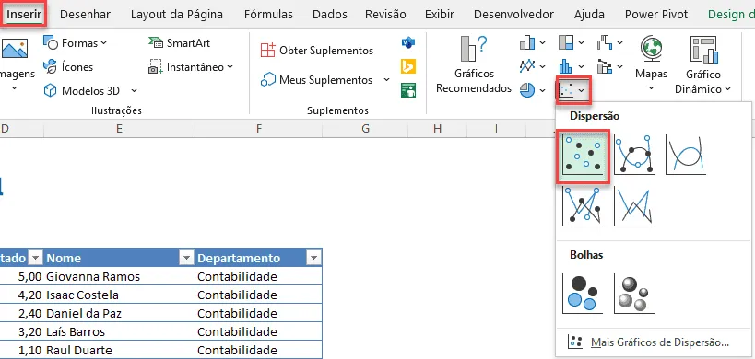Select the Departamento header cell
This screenshot has width=755, height=359.
pyautogui.click(x=258, y=258)
